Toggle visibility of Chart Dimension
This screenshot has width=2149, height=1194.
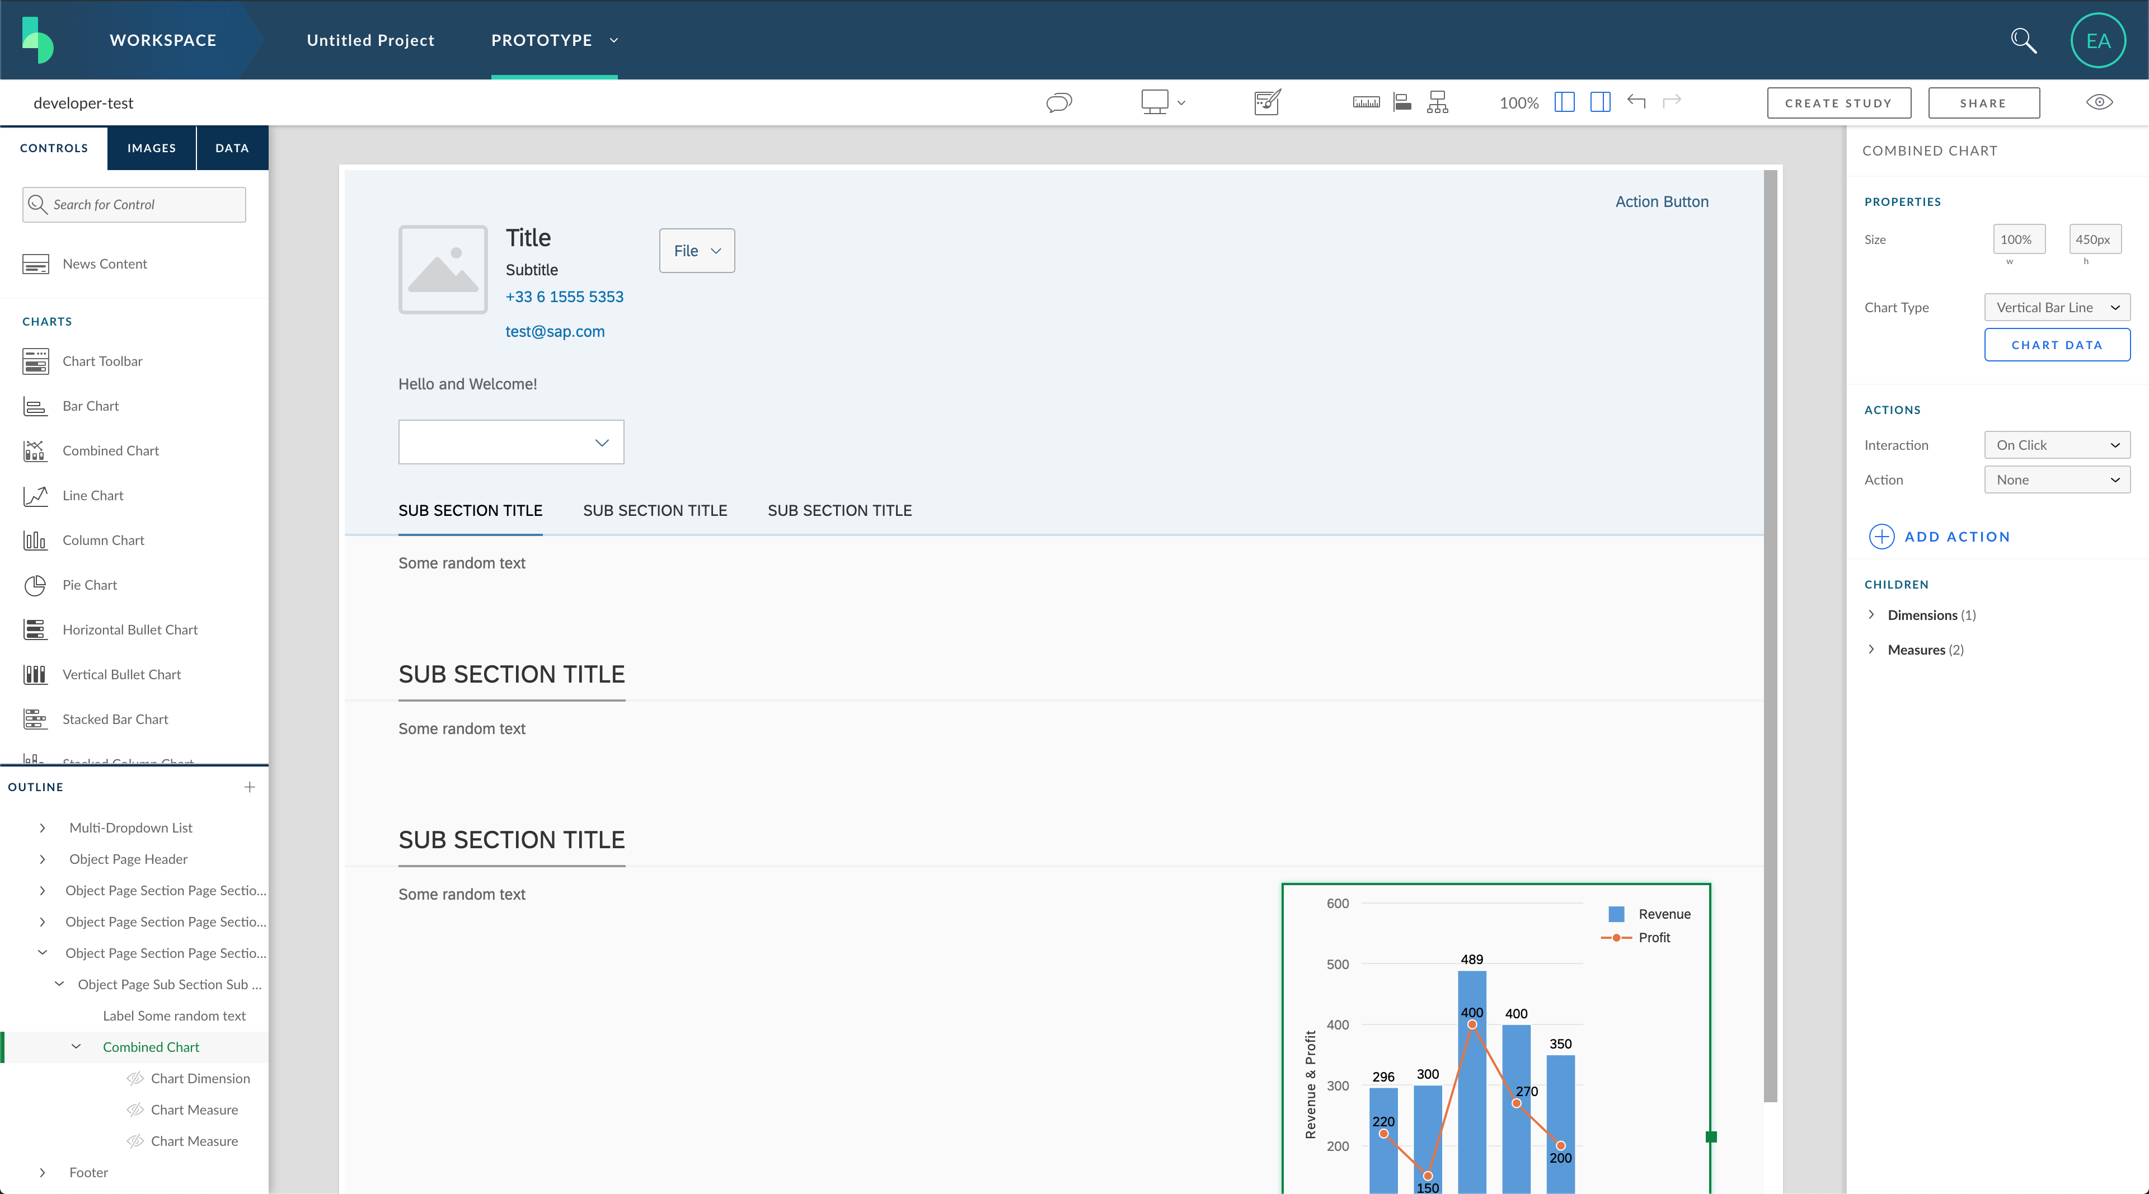pyautogui.click(x=135, y=1079)
